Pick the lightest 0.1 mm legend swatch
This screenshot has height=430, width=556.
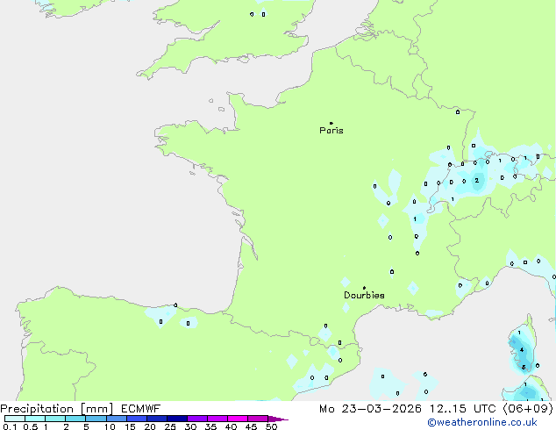(14, 419)
